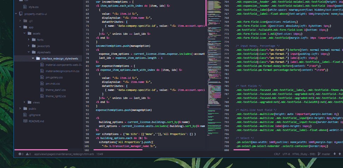Click the fonts folder icon
The image size is (343, 168).
tap(34, 40)
